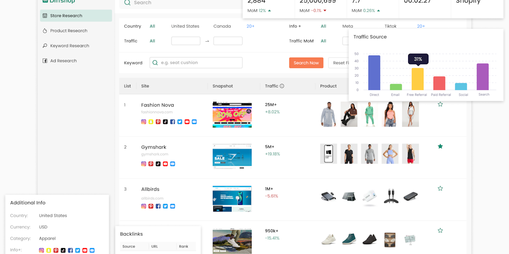Screen dimensions: 509x254
Task: Select All in the Traffic MoM filter
Action: point(323,41)
